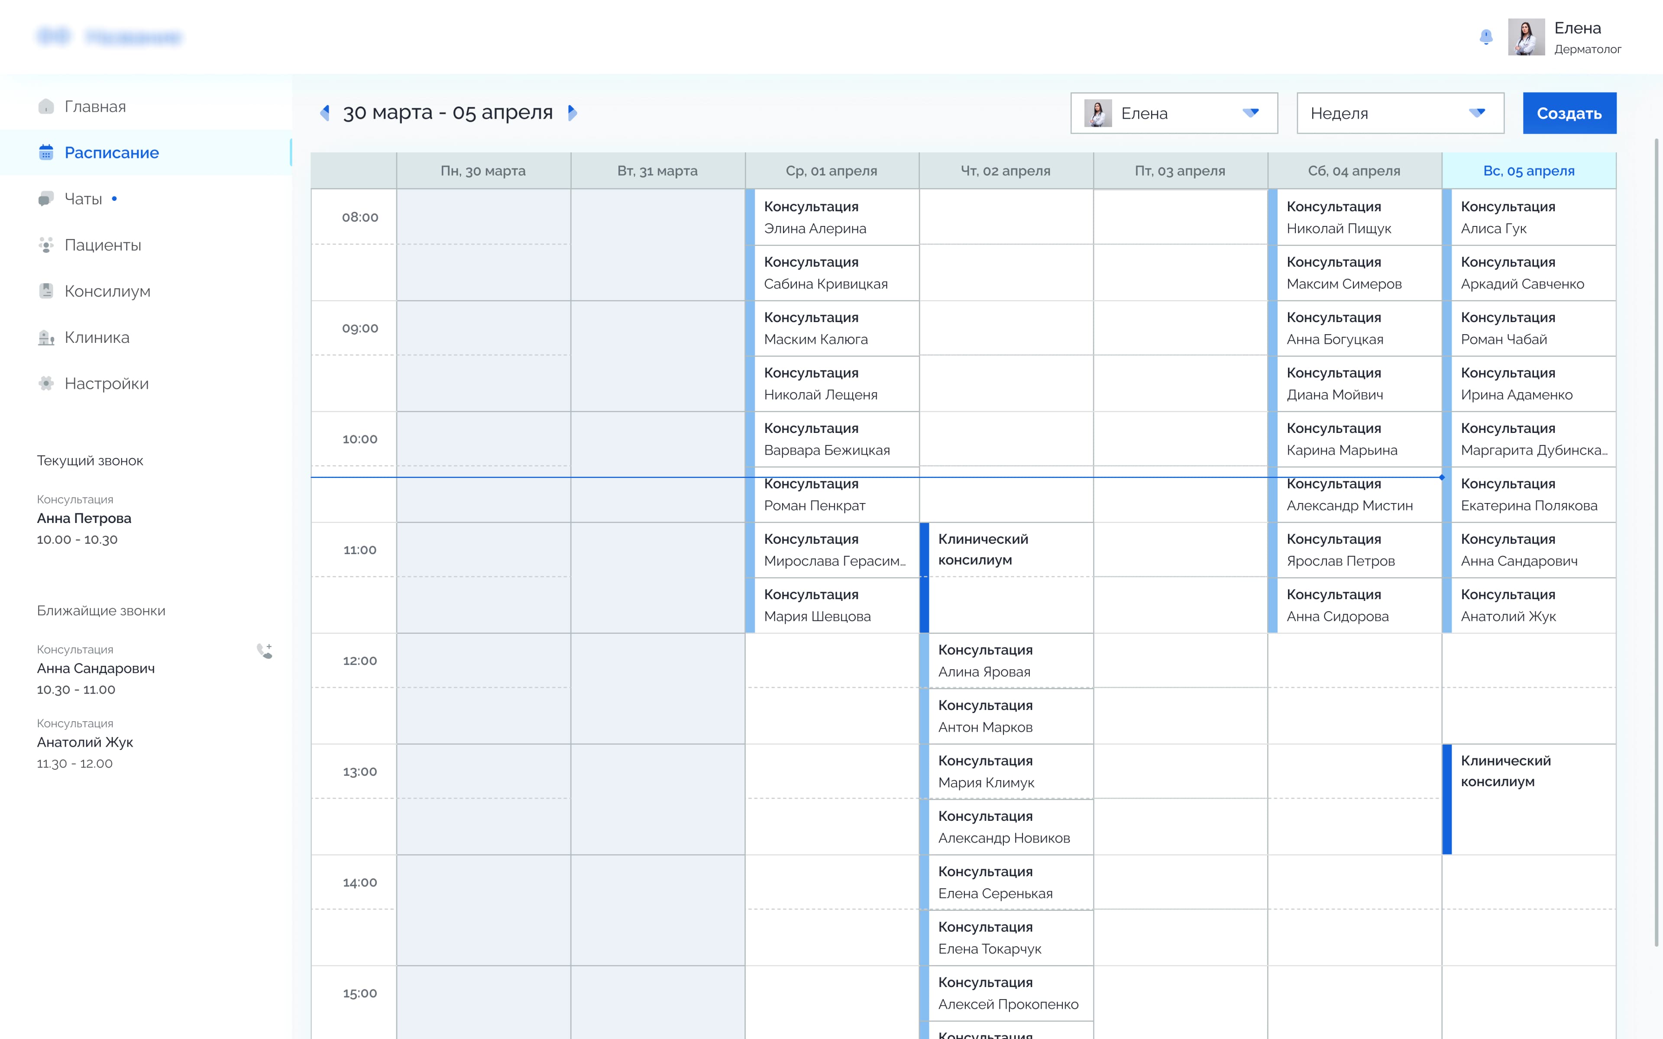Expand the Неделя view dropdown
The width and height of the screenshot is (1663, 1039).
(x=1400, y=113)
